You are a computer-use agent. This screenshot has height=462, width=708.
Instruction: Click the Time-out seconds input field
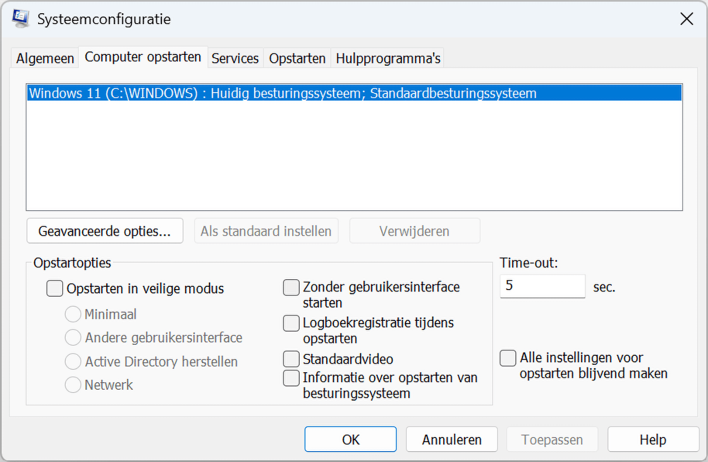542,286
